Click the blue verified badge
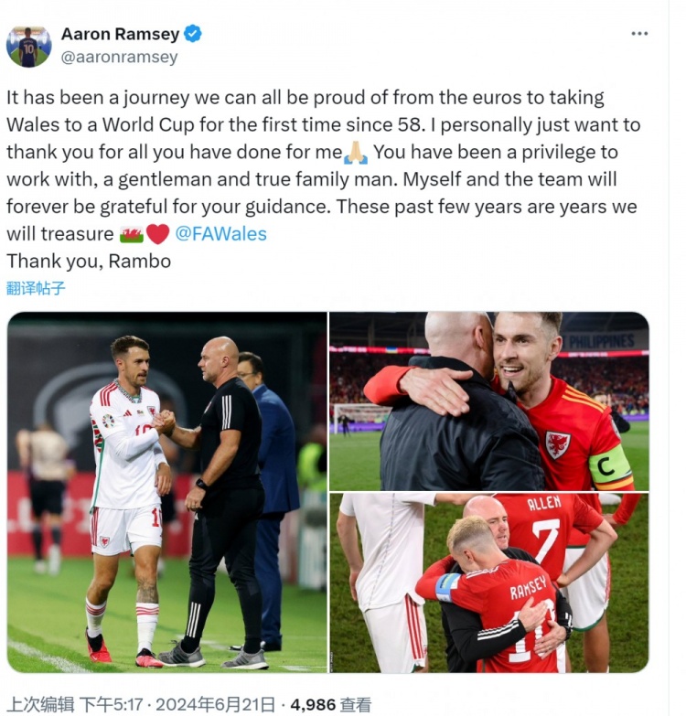Viewport: 686px width, 716px height. click(x=193, y=34)
